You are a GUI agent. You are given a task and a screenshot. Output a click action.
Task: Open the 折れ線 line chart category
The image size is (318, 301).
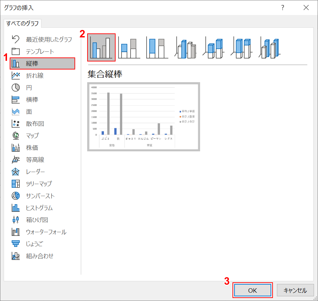[35, 76]
